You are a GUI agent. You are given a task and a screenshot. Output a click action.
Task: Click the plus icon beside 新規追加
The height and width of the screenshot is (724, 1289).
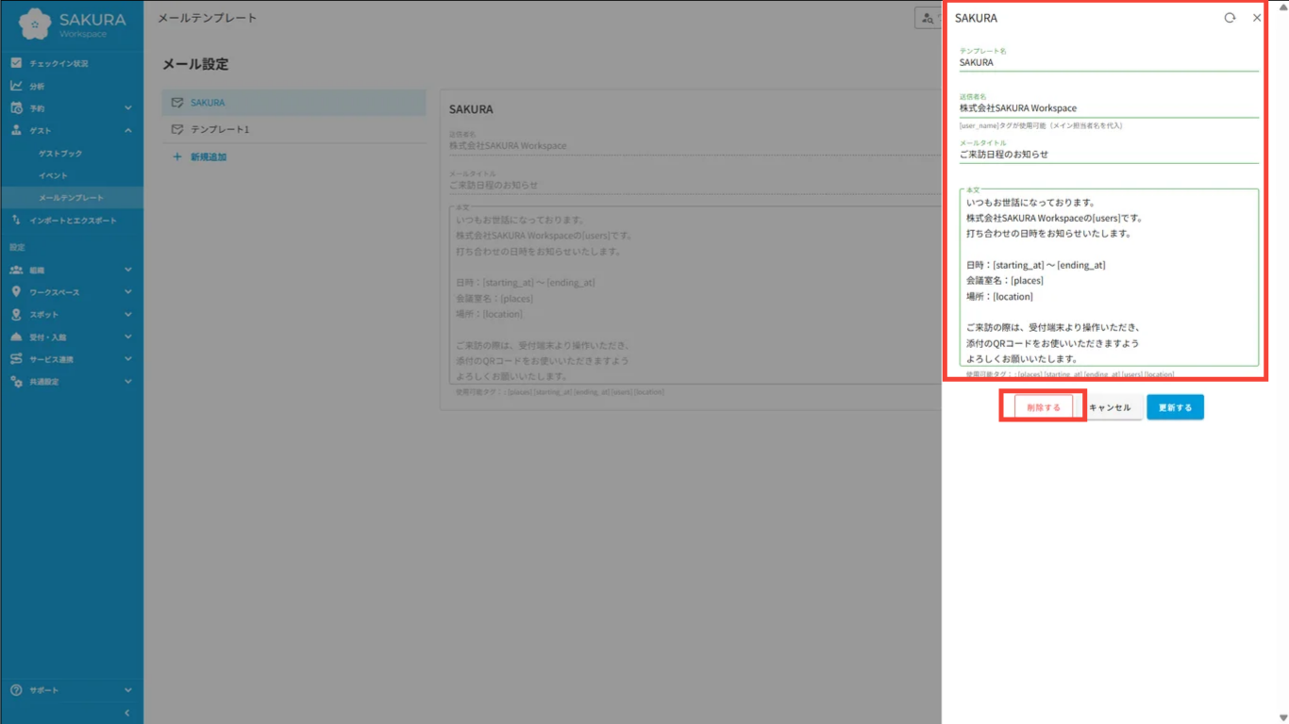[176, 156]
